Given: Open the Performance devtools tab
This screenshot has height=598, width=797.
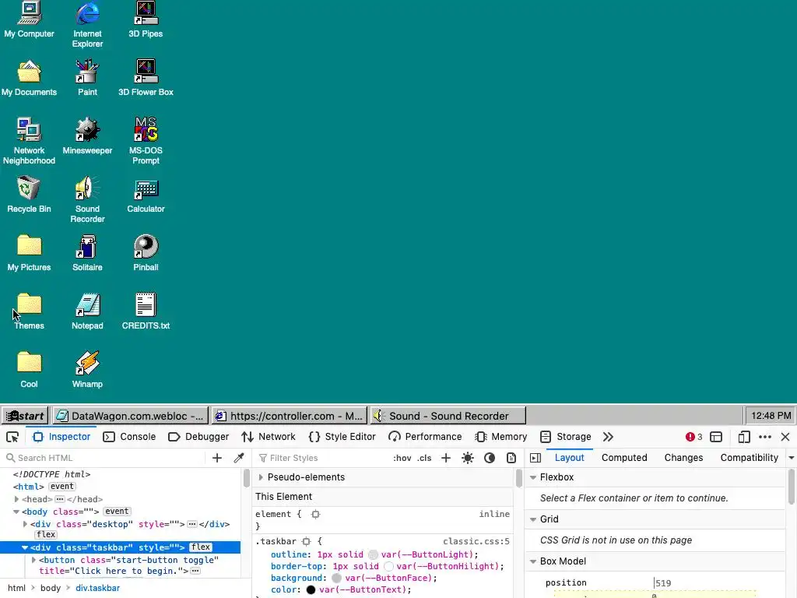Looking at the screenshot, I should click(425, 437).
